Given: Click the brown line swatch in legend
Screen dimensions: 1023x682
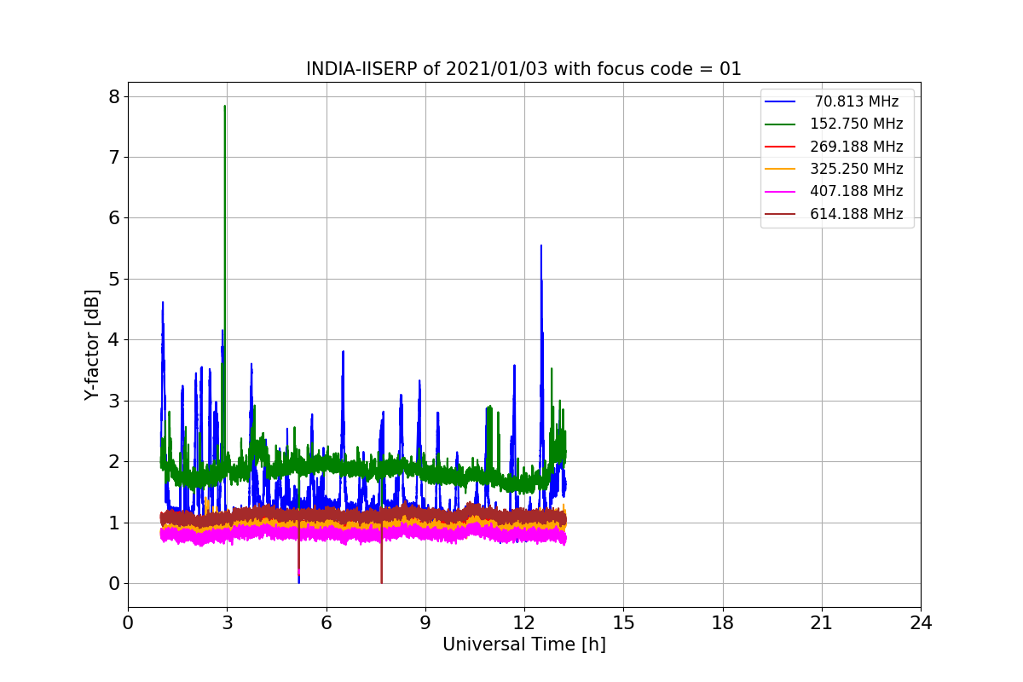Looking at the screenshot, I should tap(780, 214).
